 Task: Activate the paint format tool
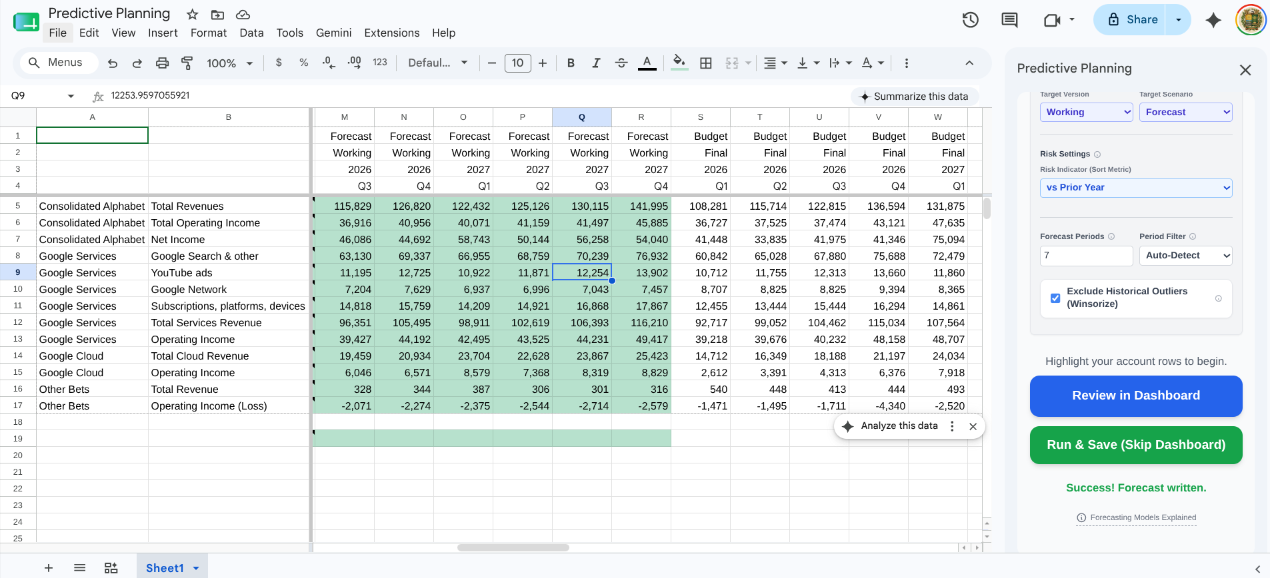click(187, 63)
